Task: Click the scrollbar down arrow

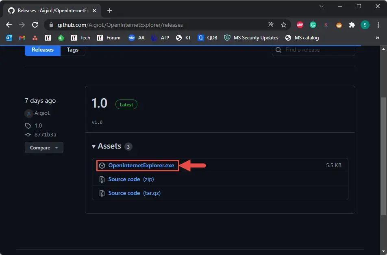Action: click(383, 251)
